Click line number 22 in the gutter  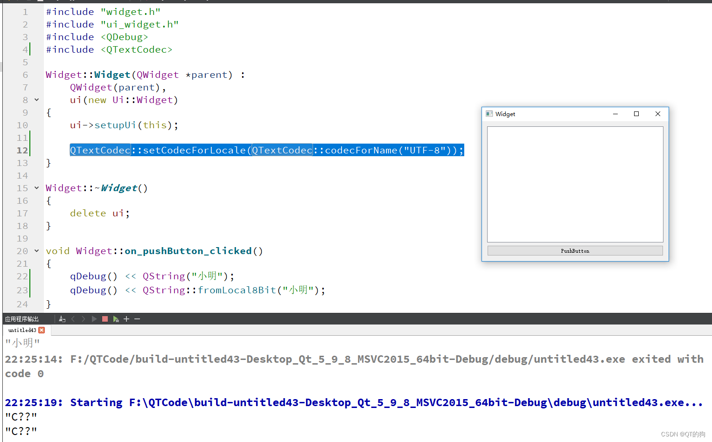point(22,276)
